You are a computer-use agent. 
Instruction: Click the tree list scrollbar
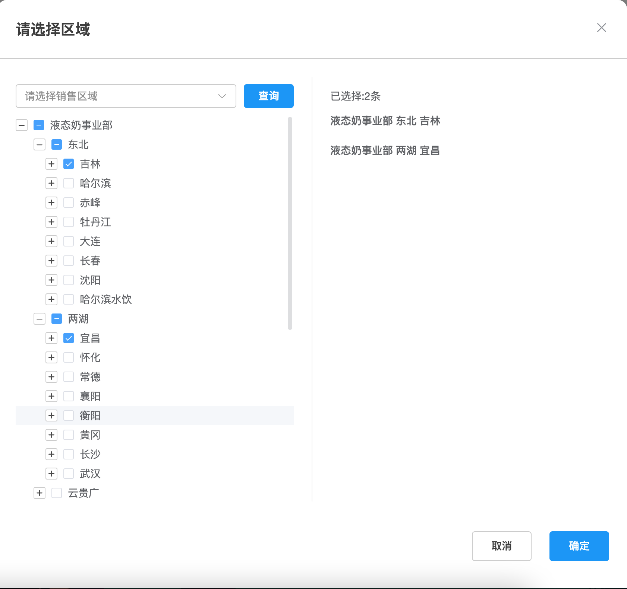coord(290,223)
